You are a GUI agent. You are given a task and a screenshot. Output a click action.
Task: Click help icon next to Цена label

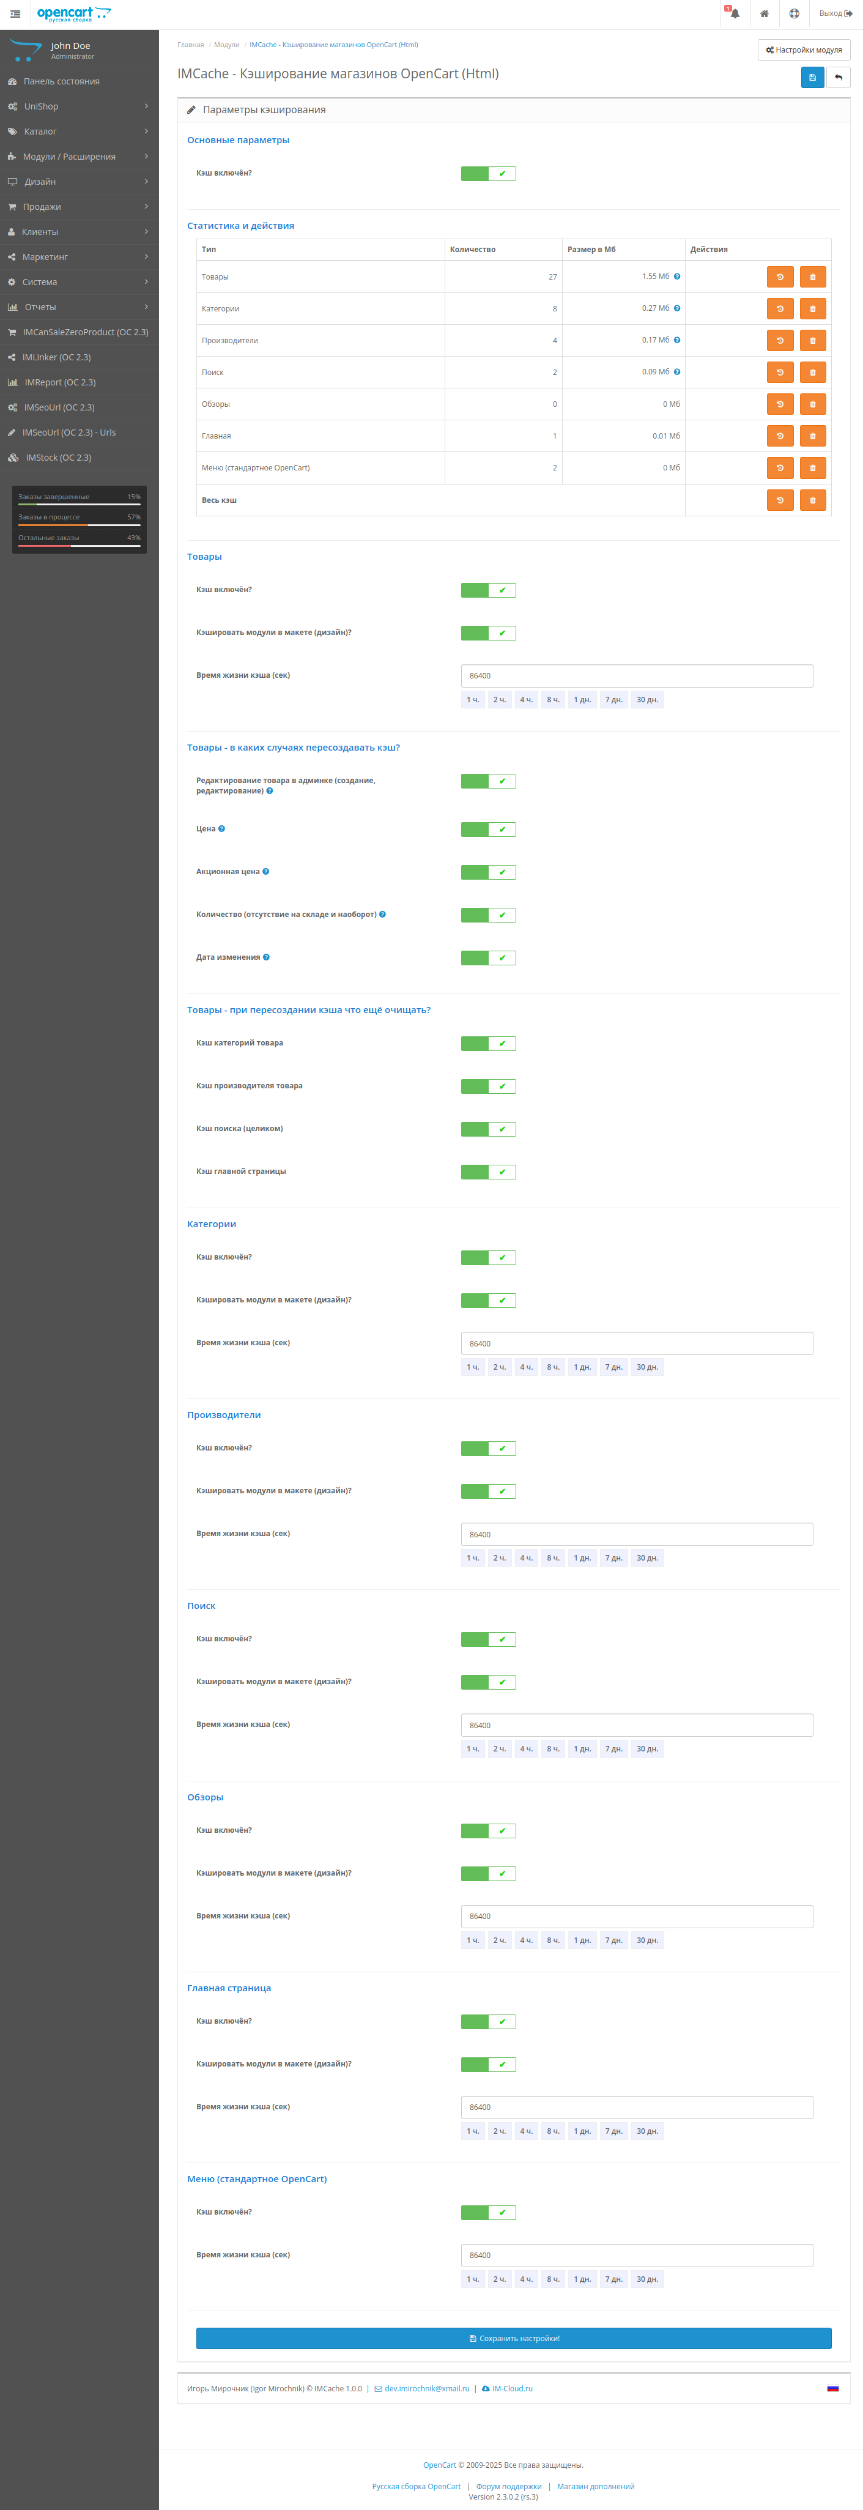221,829
